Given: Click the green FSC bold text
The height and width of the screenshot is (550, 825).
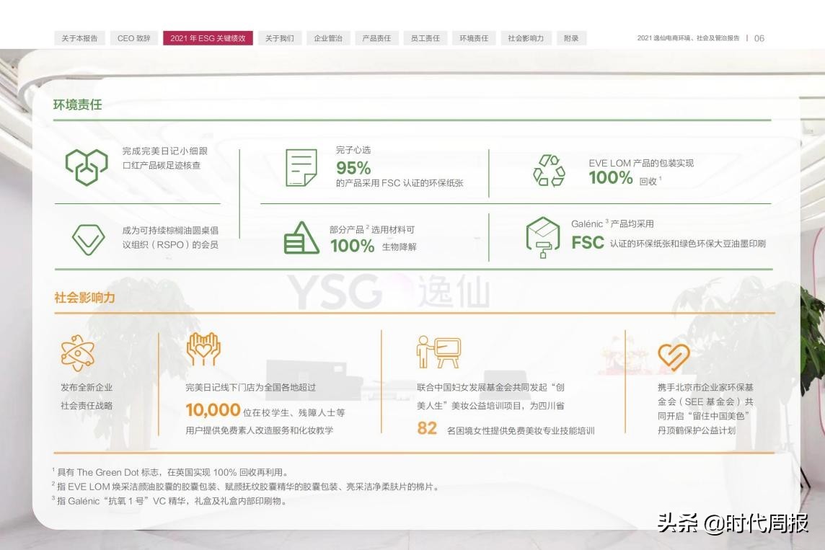Looking at the screenshot, I should coord(587,242).
